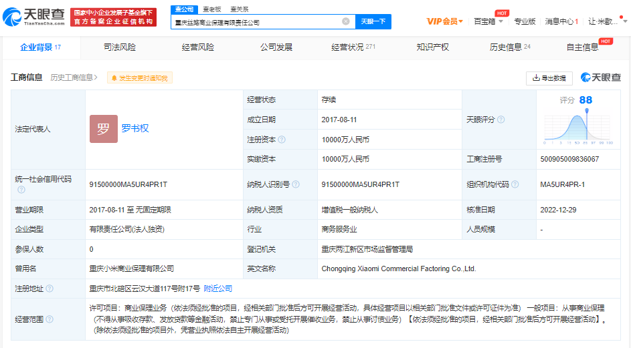Open help icon next to 注册资本
This screenshot has height=348, width=631.
(282, 140)
